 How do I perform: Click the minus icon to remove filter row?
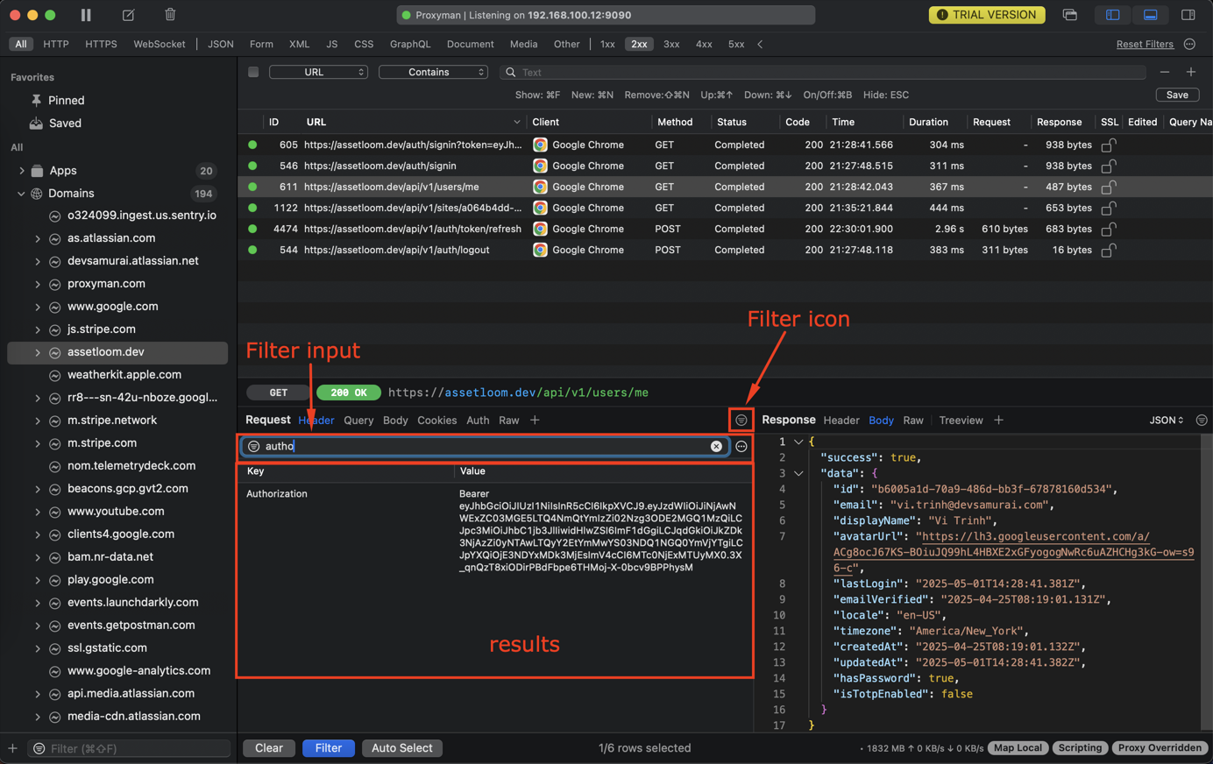[x=1164, y=72]
